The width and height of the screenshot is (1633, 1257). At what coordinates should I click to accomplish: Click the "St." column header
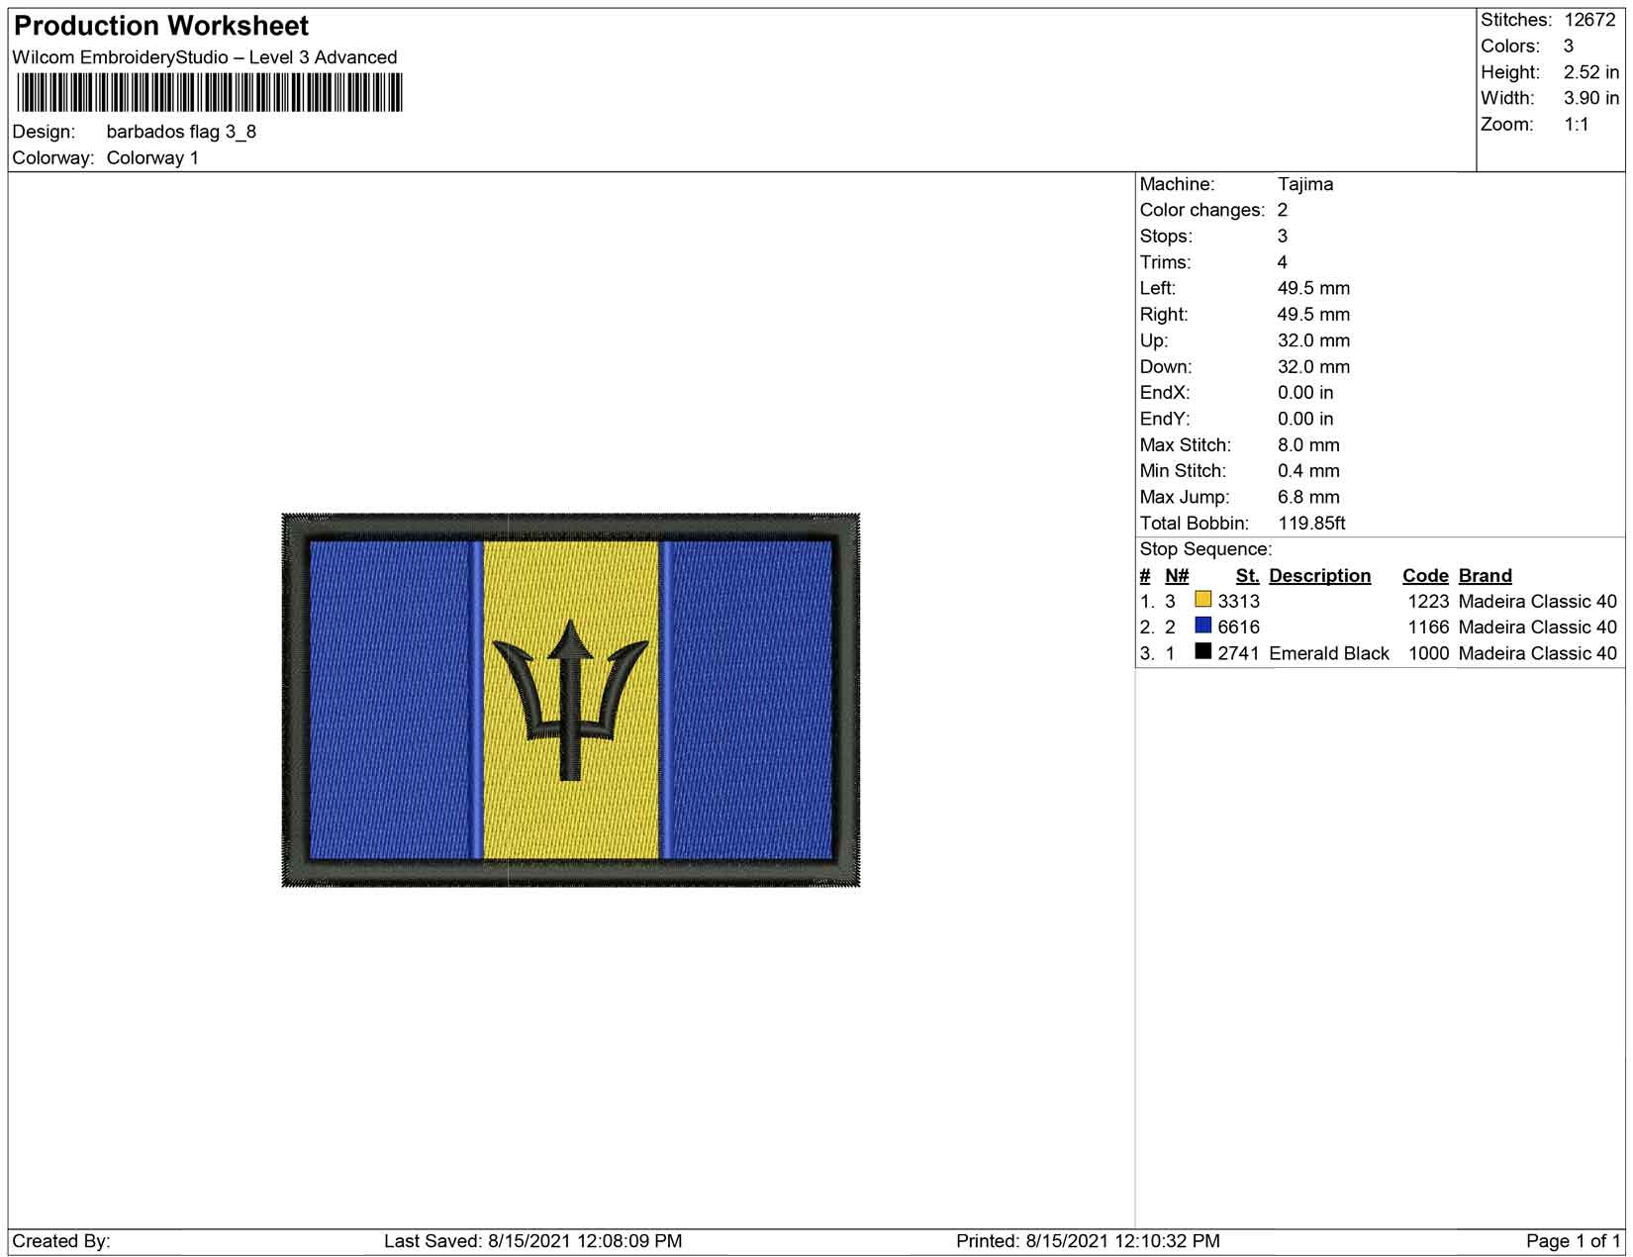pos(1247,576)
